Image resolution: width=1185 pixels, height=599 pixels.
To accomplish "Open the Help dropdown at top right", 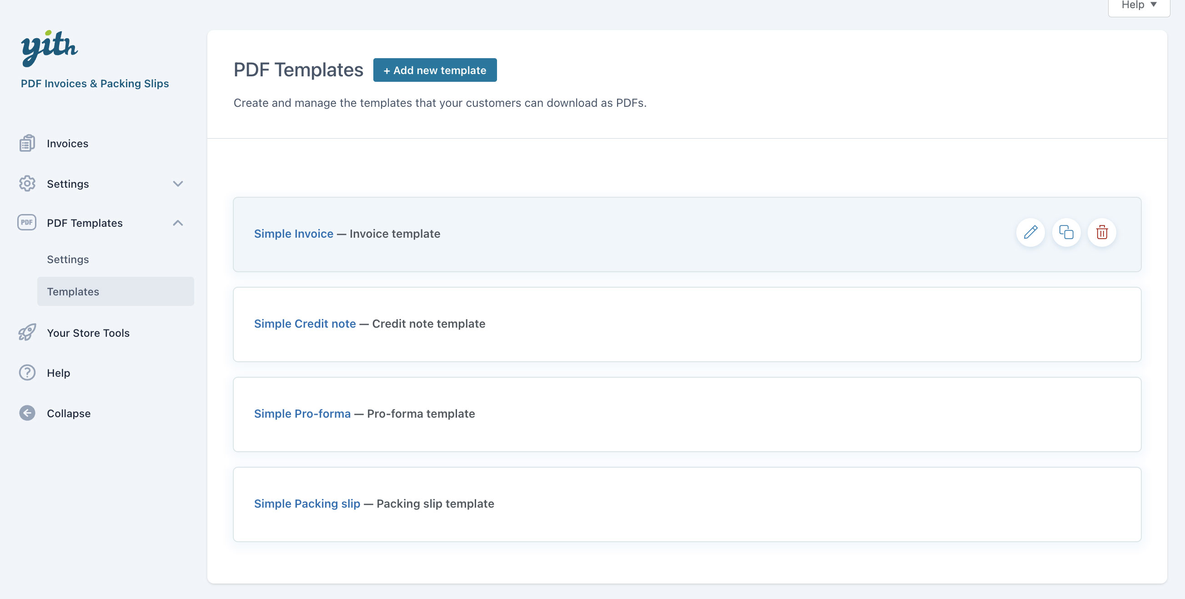I will 1139,5.
